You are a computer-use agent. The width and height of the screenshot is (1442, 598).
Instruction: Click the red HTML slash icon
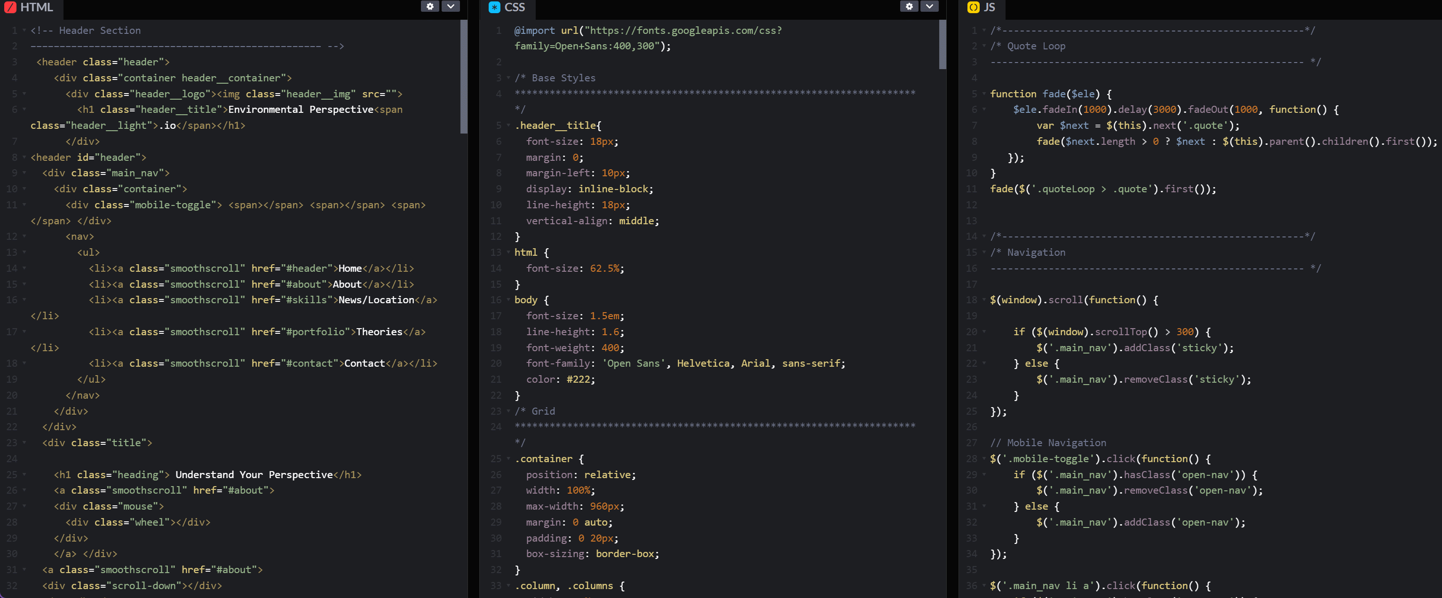coord(10,7)
